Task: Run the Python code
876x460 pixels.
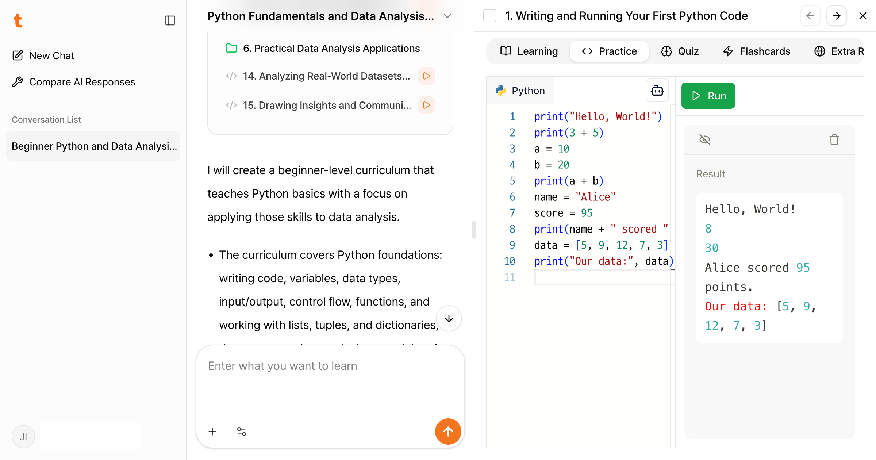Action: click(708, 95)
